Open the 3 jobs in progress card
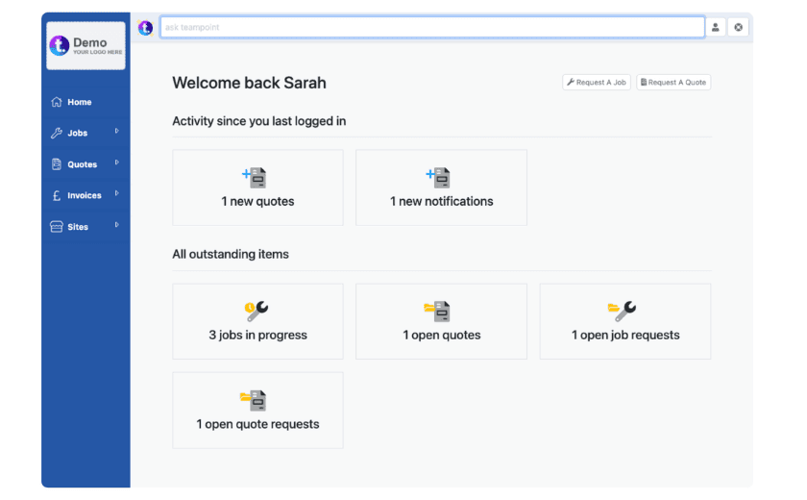Viewport: 807px width, 500px height. click(x=257, y=321)
